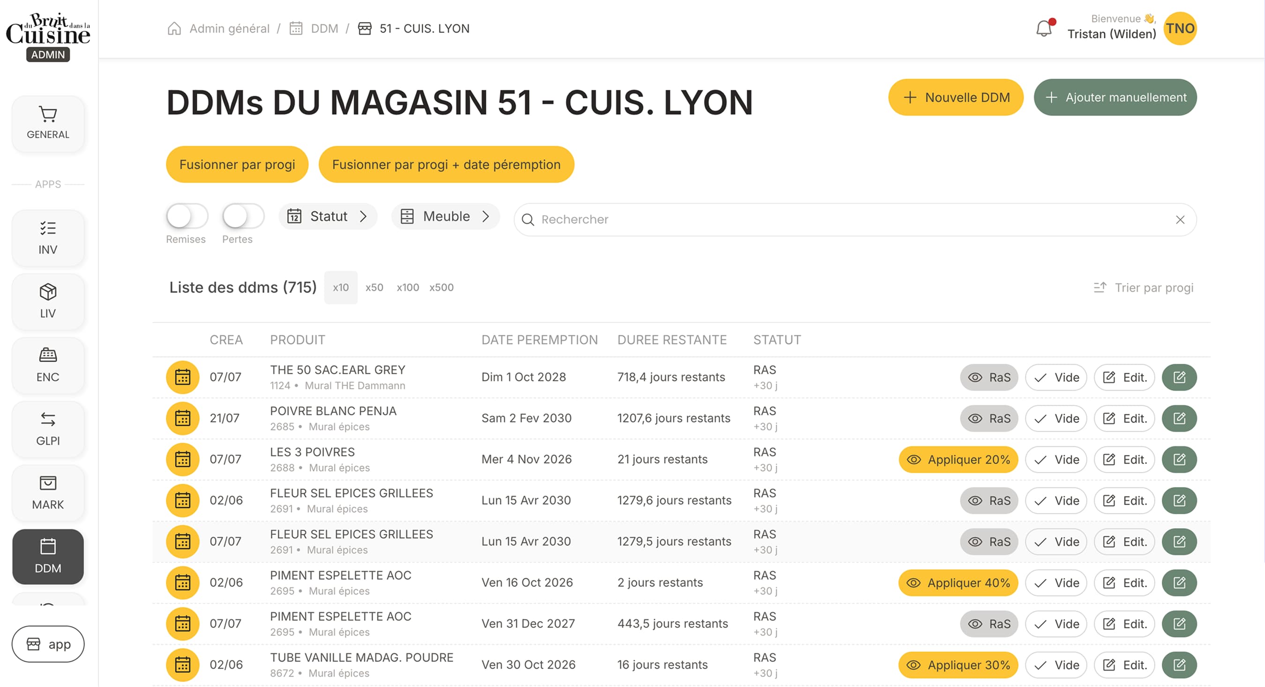Image resolution: width=1265 pixels, height=687 pixels.
Task: Click Fusionner par progi button
Action: (x=237, y=164)
